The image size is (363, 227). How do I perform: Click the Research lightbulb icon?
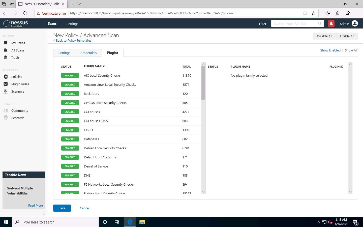point(6,118)
